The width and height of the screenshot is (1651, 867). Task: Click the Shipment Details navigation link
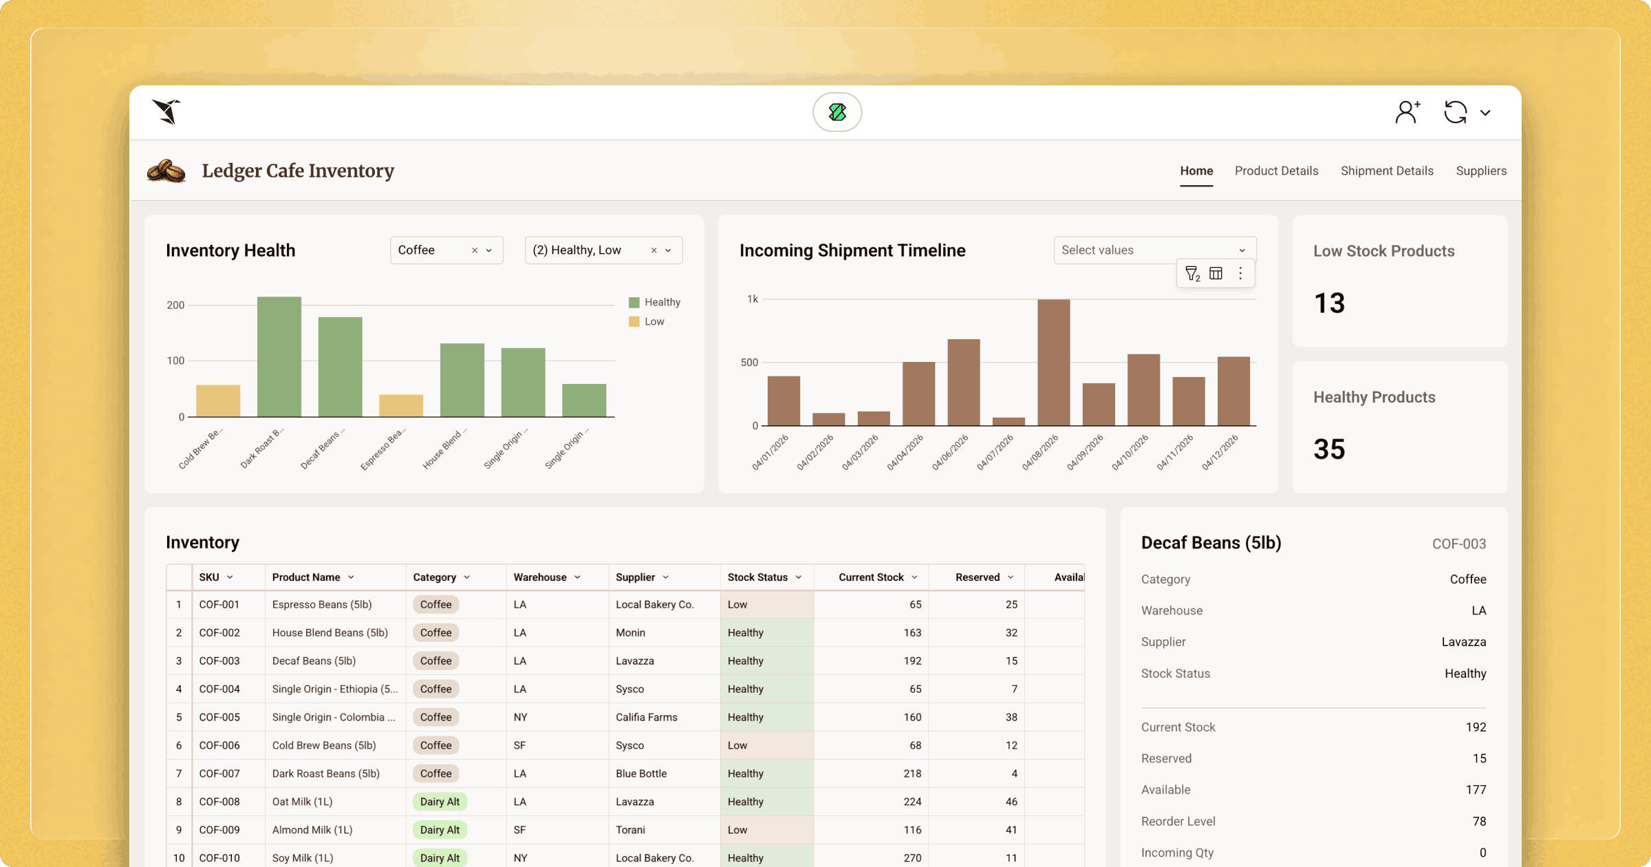[x=1387, y=171]
